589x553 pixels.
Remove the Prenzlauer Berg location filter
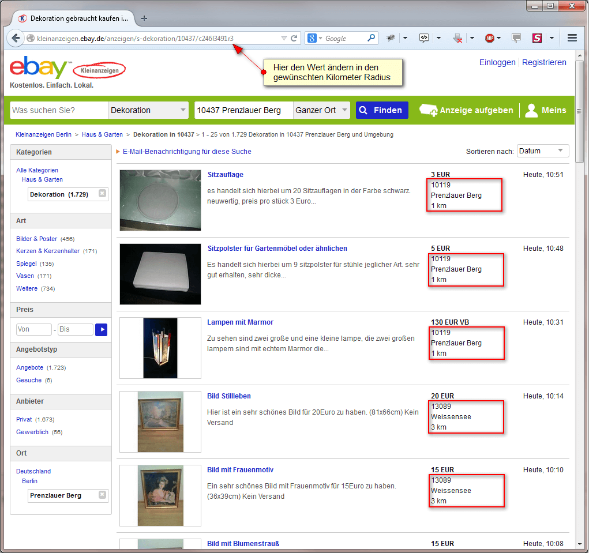pos(102,494)
